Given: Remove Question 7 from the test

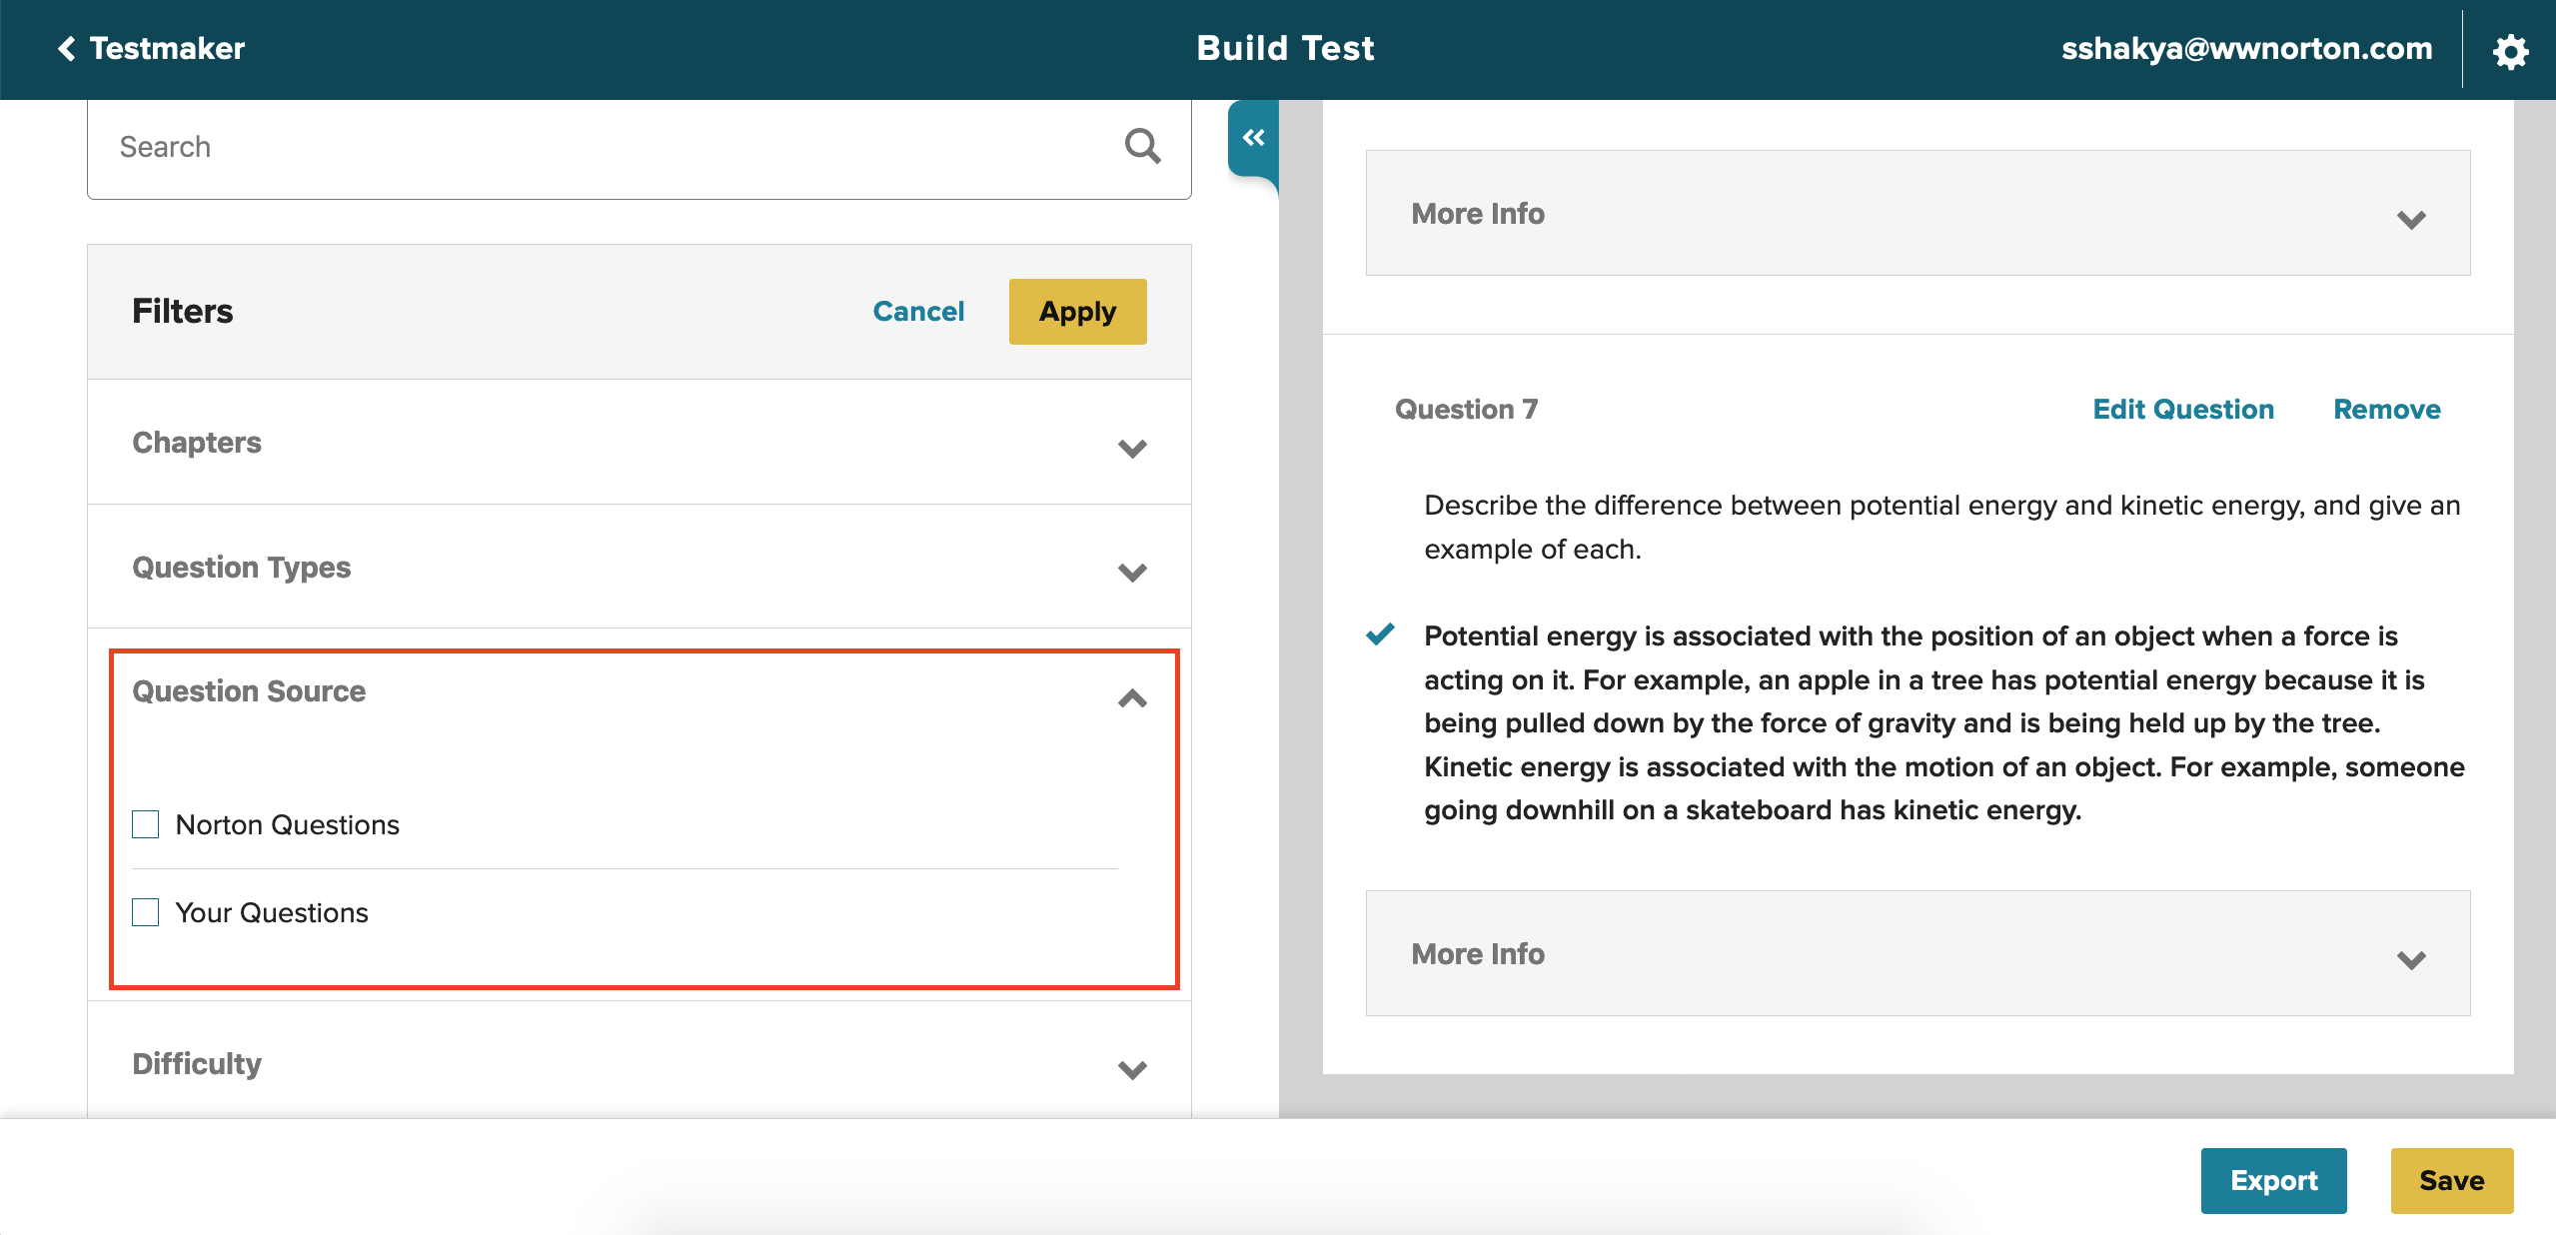Looking at the screenshot, I should 2386,410.
